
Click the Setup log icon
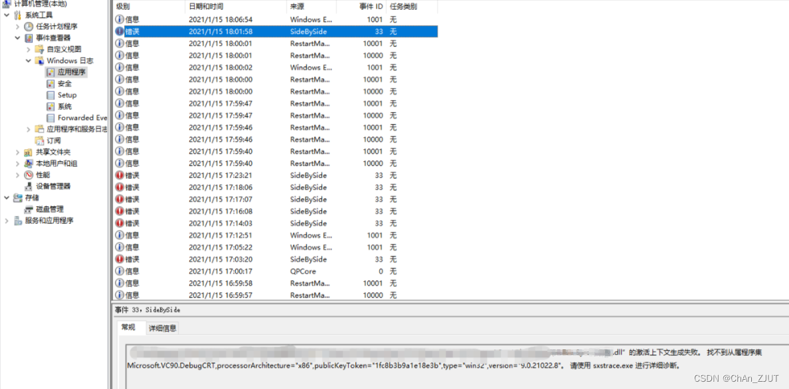[x=50, y=95]
